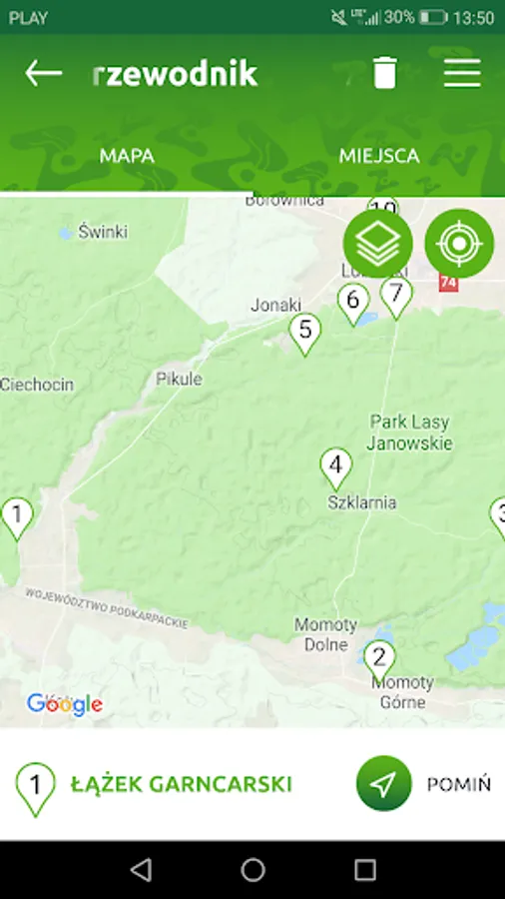Image resolution: width=505 pixels, height=899 pixels.
Task: Open the hamburger menu
Action: [462, 73]
